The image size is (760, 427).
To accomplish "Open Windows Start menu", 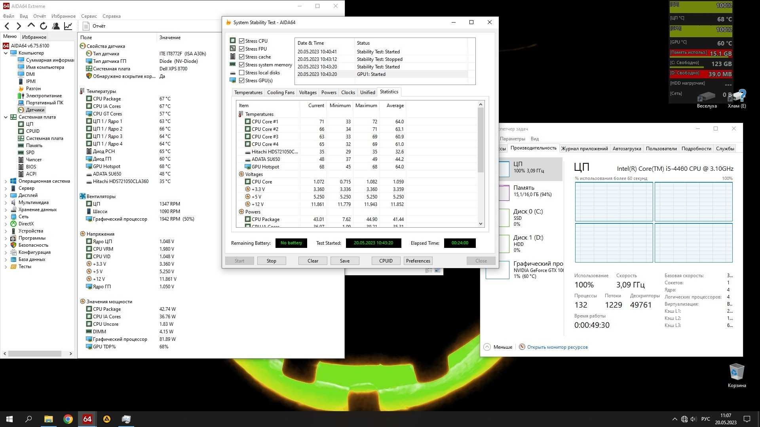I will tap(9, 419).
